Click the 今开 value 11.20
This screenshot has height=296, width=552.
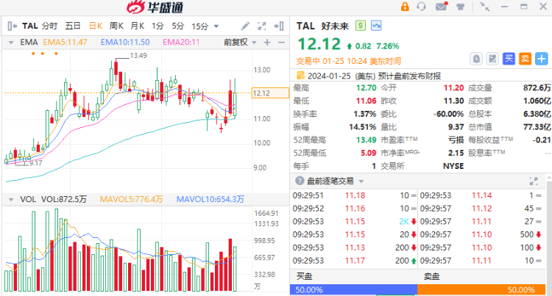tap(453, 88)
